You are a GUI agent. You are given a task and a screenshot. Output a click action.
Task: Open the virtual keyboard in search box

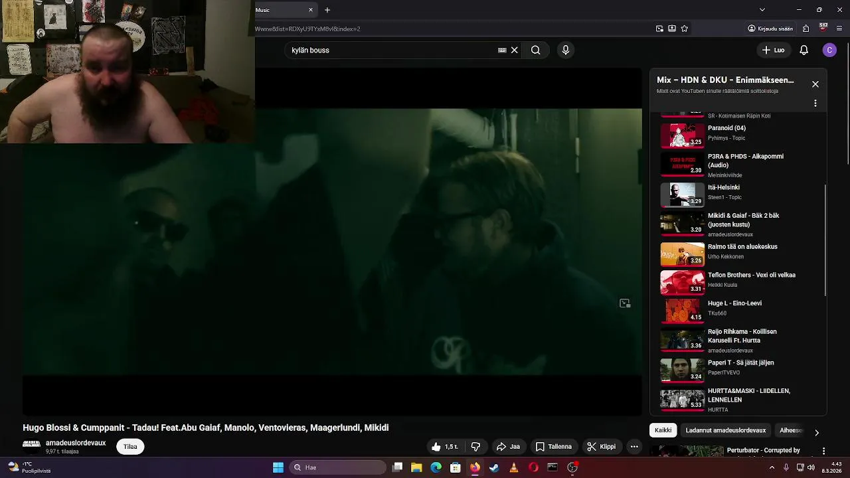pyautogui.click(x=502, y=50)
